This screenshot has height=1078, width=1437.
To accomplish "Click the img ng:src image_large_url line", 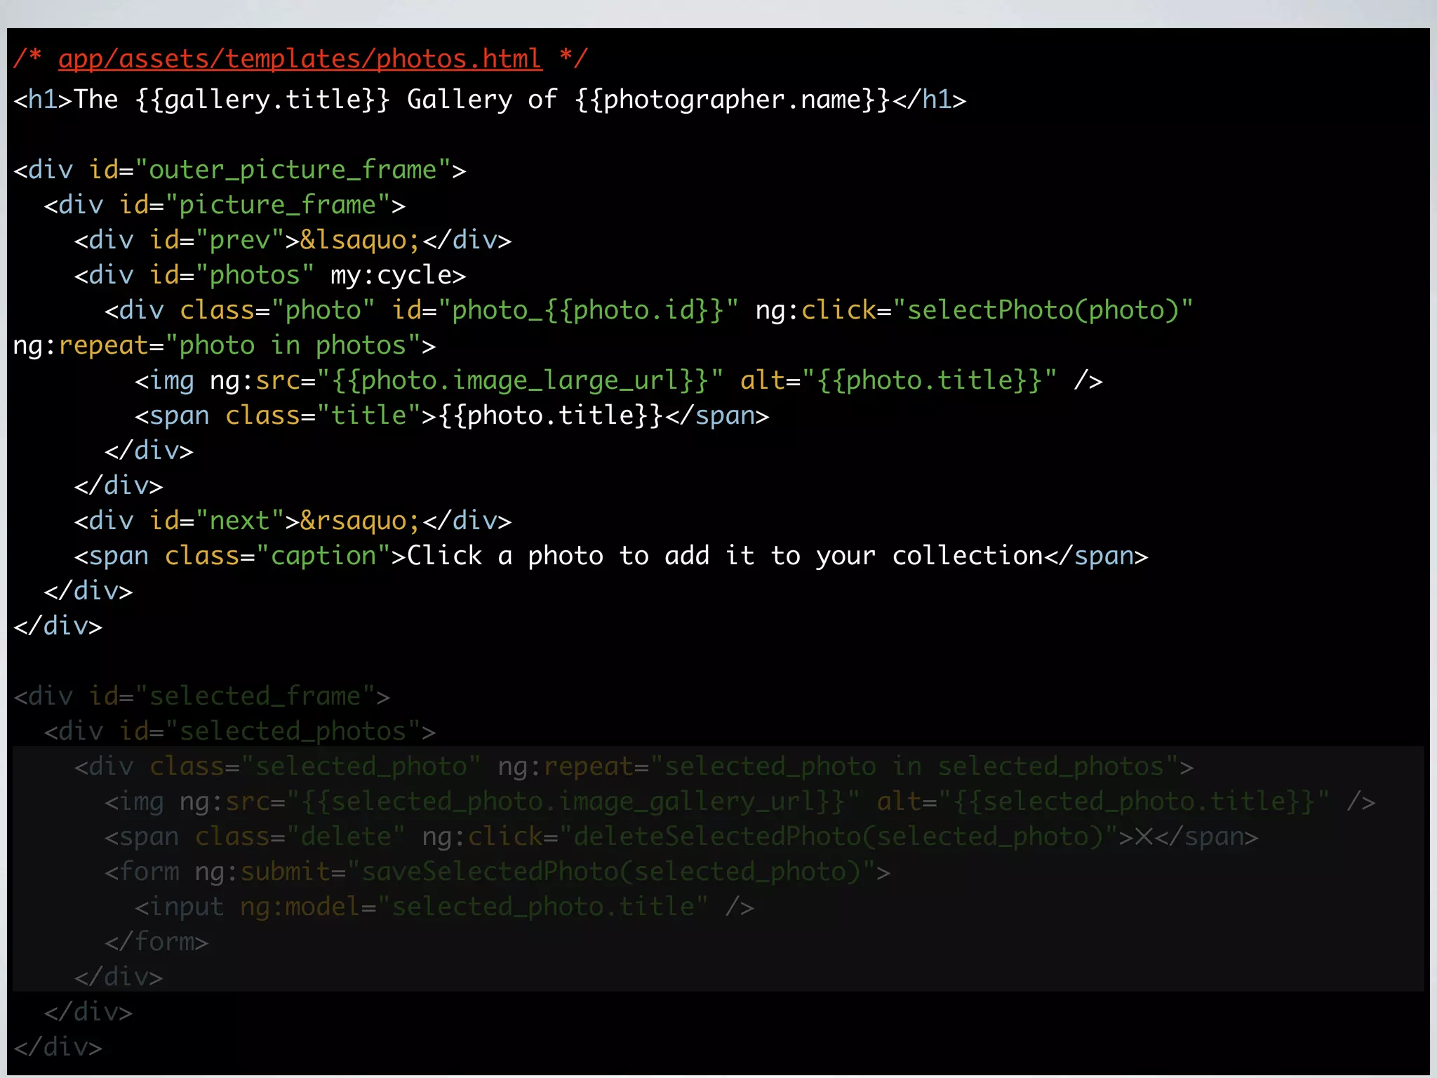I will [617, 380].
